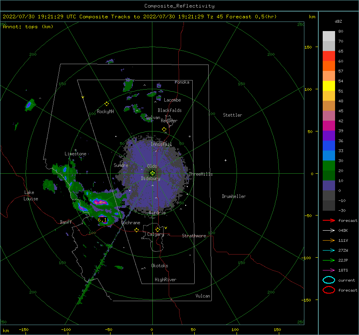Click the RockyMH label
The width and height of the screenshot is (359, 335).
coord(105,112)
